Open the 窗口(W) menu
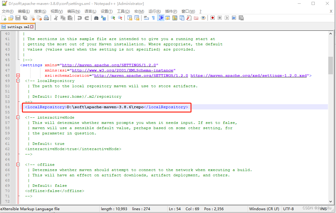 tap(188, 11)
